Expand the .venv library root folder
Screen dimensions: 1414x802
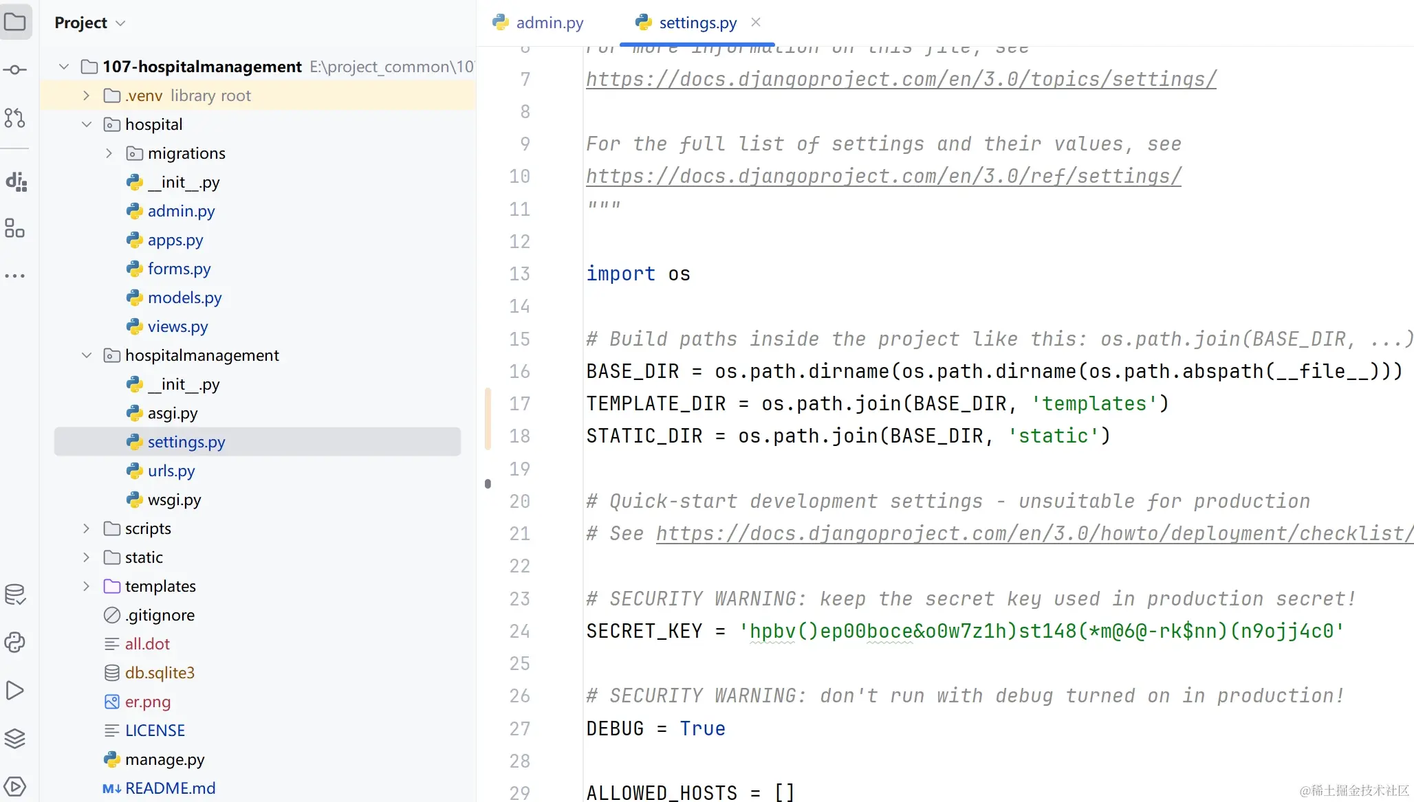point(86,96)
